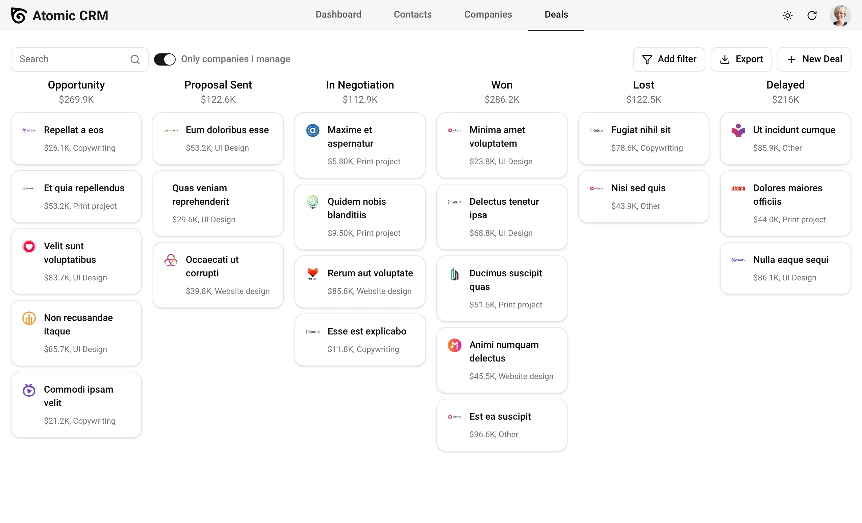The width and height of the screenshot is (862, 523).
Task: Toggle the light/dark theme sun icon
Action: [x=787, y=16]
